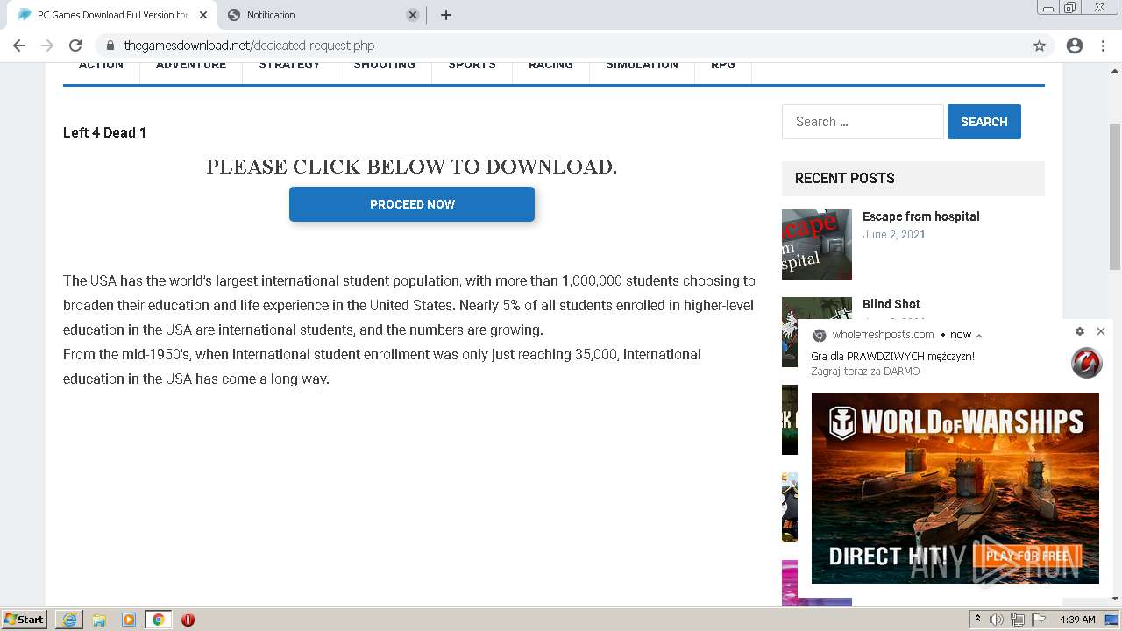Bookmark this page with the star icon

point(1040,46)
